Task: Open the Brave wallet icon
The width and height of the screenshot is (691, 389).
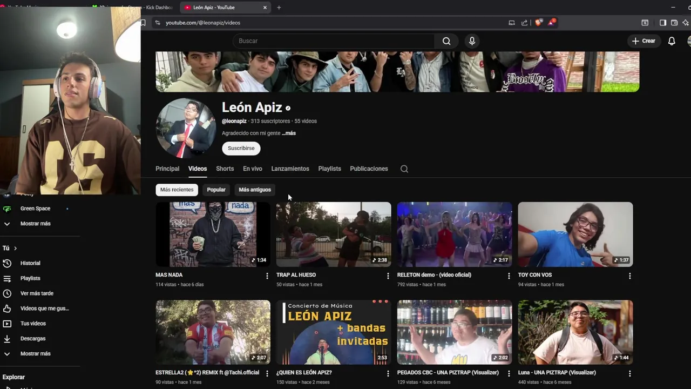Action: (674, 23)
